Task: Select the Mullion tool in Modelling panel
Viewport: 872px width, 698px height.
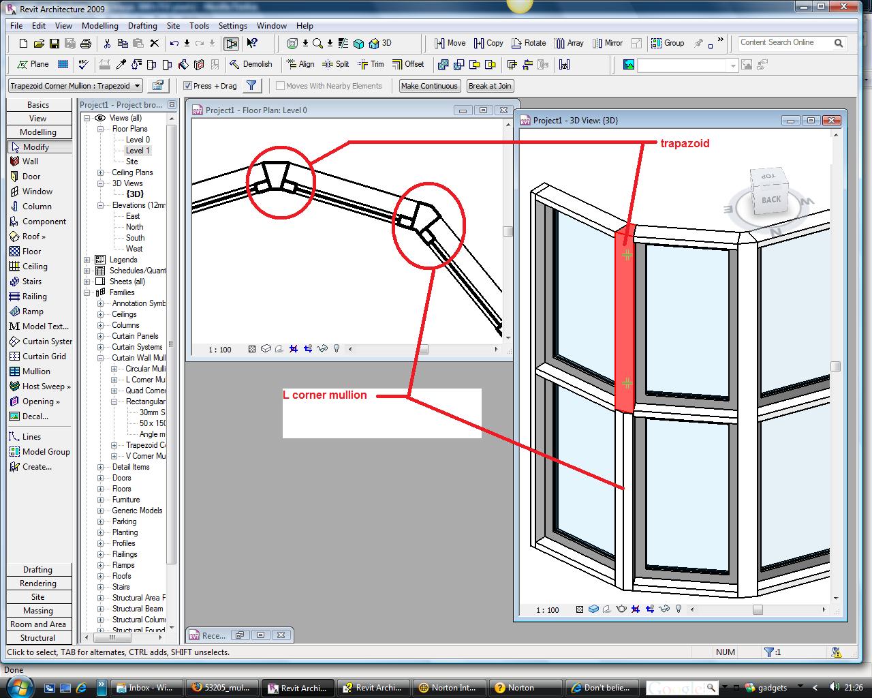Action: point(35,371)
